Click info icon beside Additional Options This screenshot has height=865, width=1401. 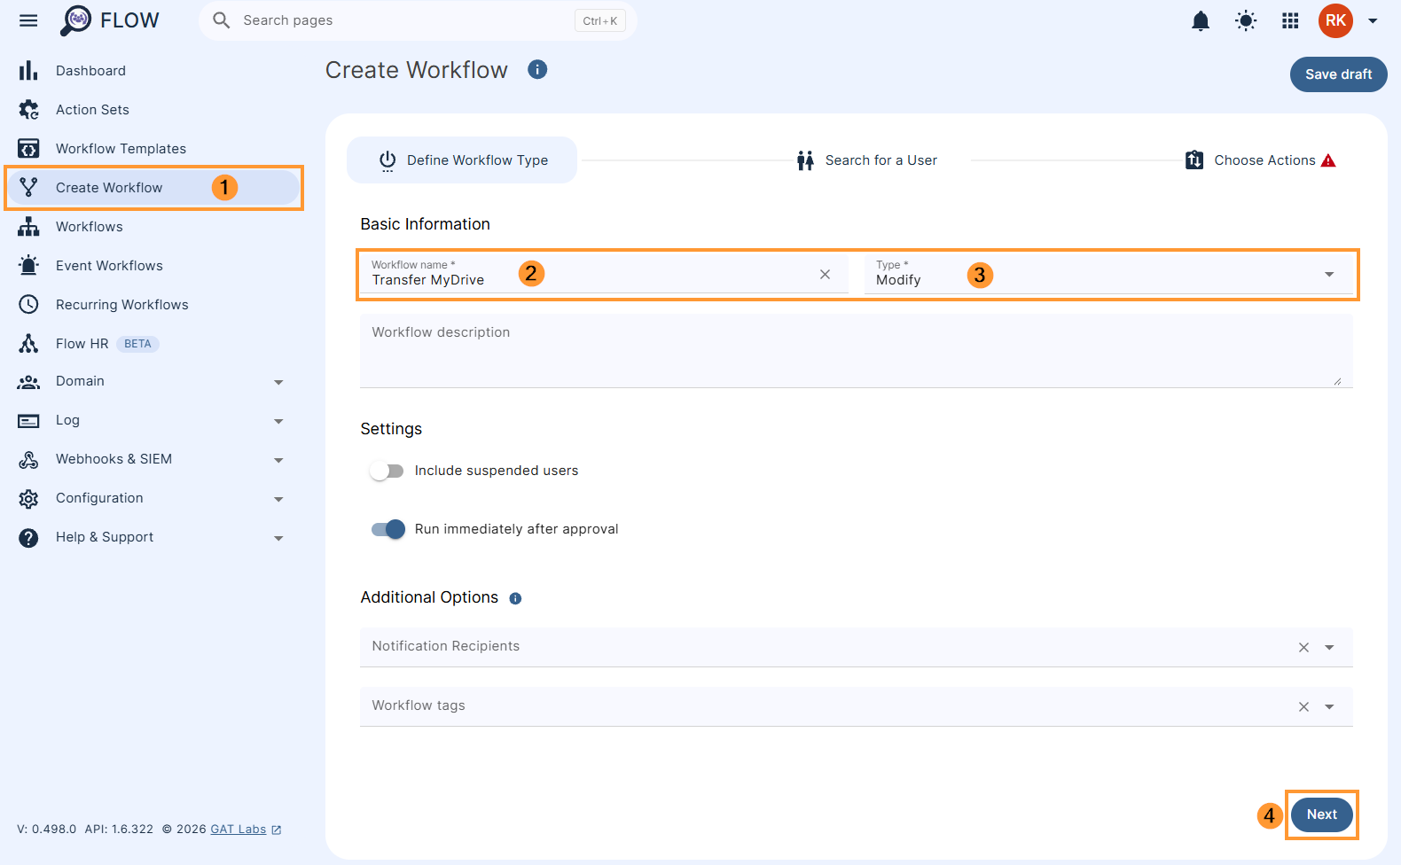(x=515, y=599)
